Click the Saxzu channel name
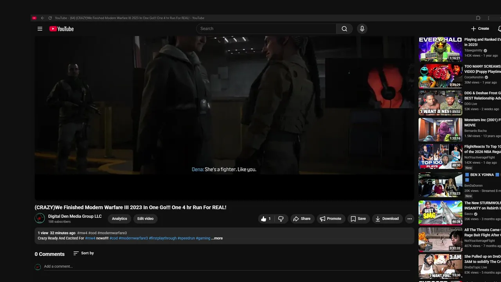 click(x=469, y=214)
